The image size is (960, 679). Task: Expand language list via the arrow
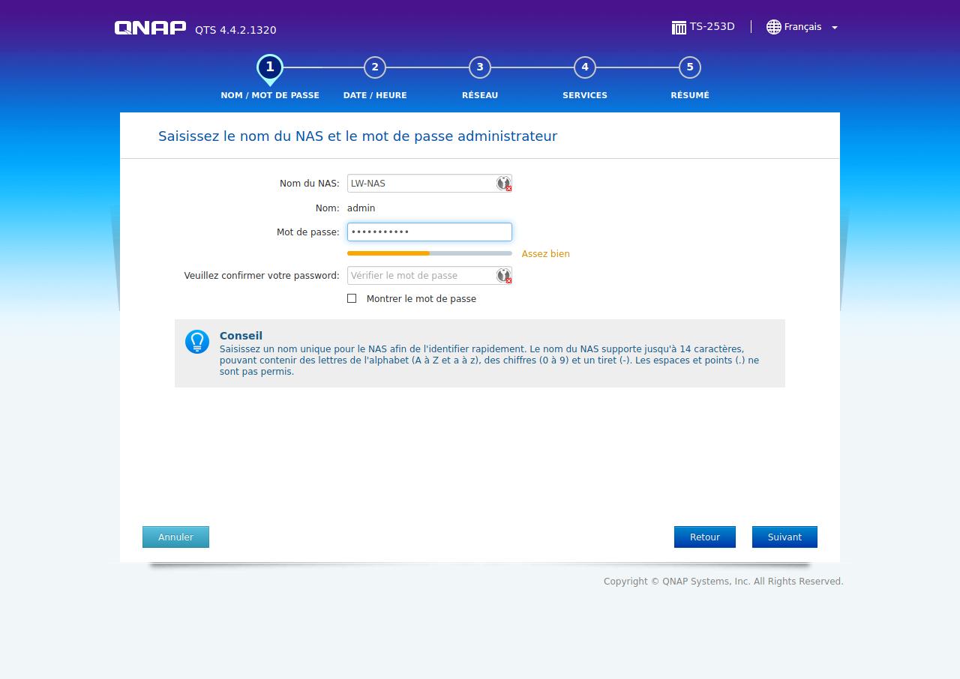[x=835, y=28]
